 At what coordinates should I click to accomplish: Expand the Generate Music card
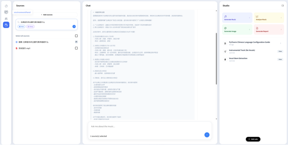click(237, 17)
